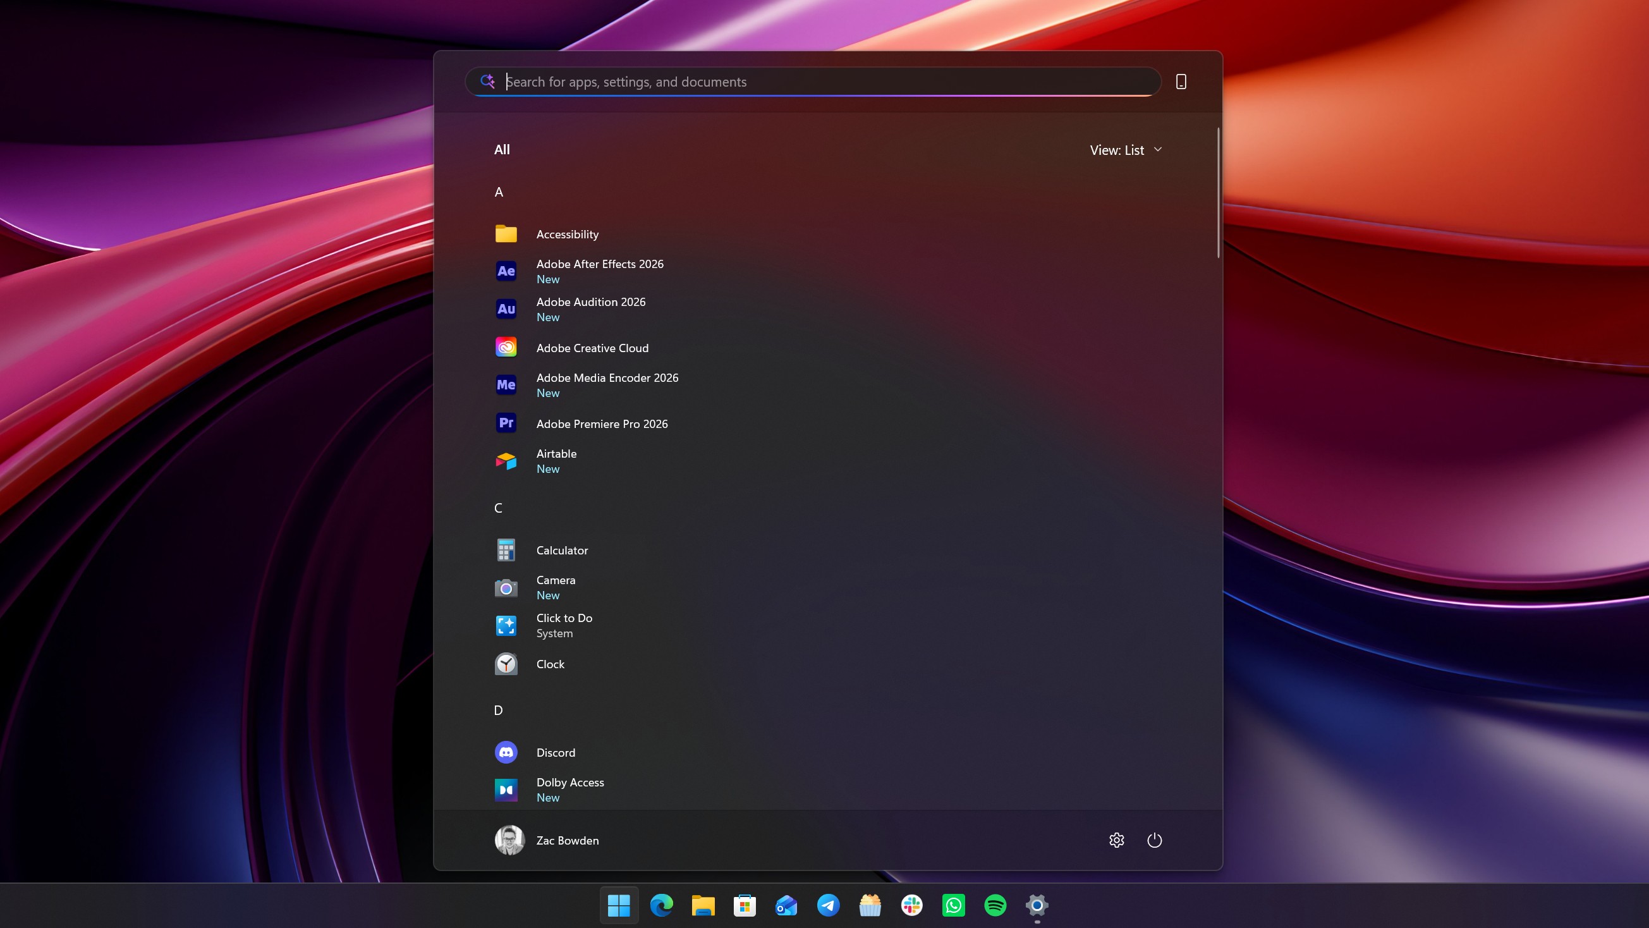Open the phone companion icon beside search

point(1181,82)
